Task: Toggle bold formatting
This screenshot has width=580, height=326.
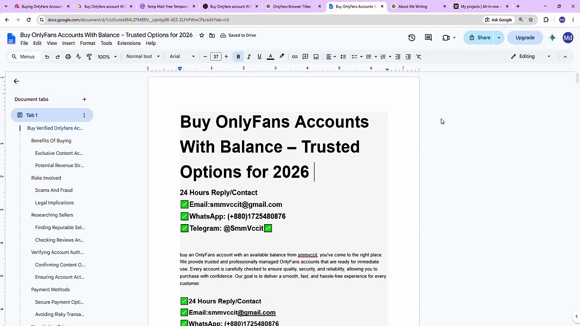Action: (238, 57)
